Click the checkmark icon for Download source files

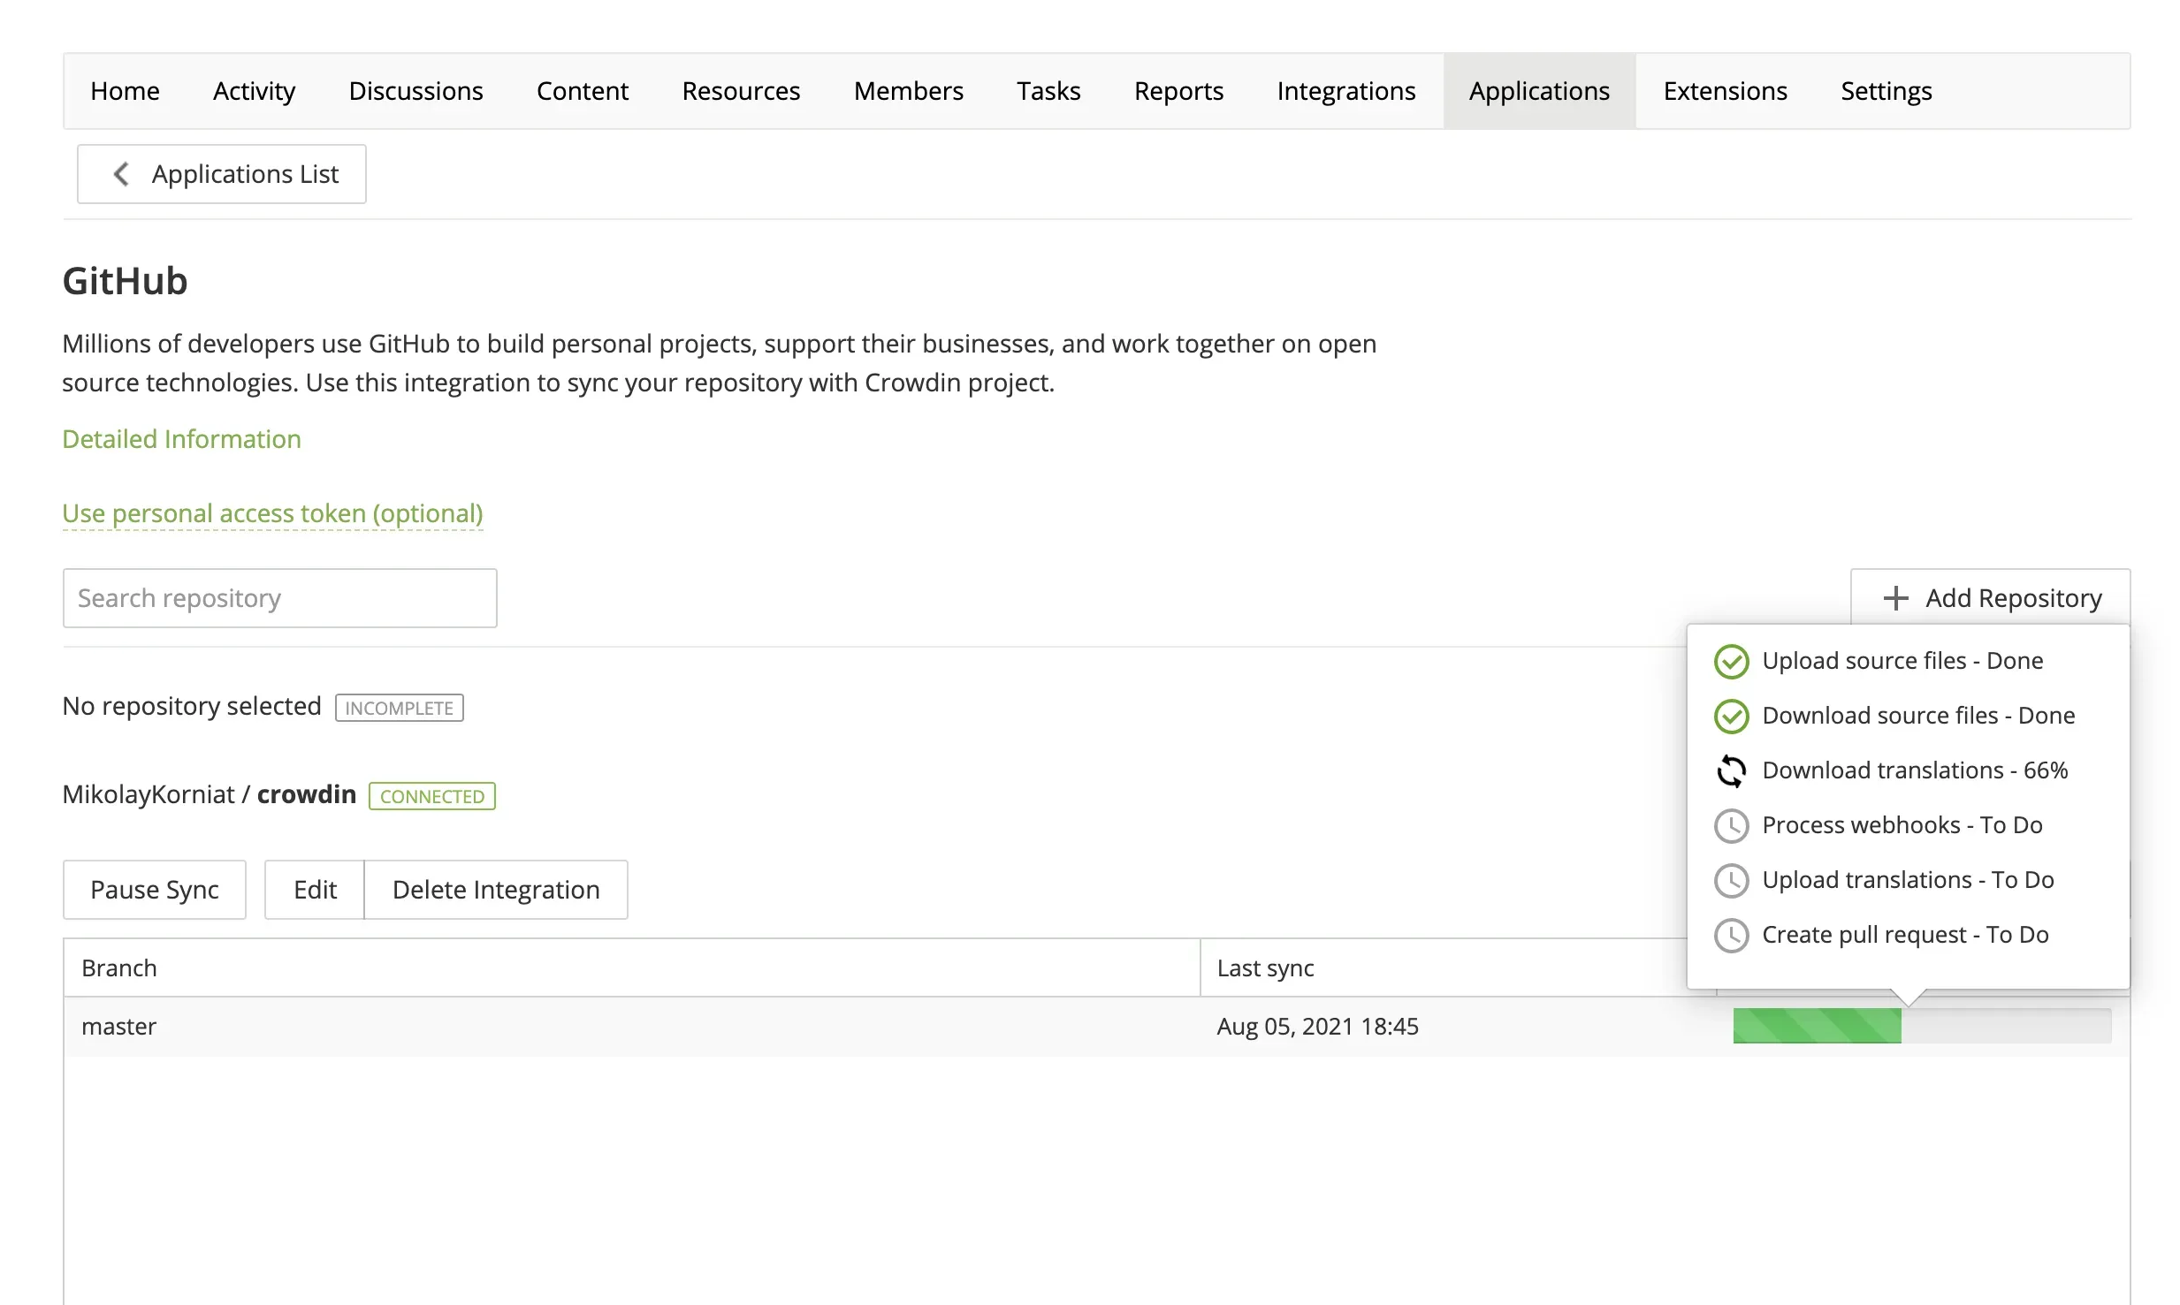[1731, 716]
